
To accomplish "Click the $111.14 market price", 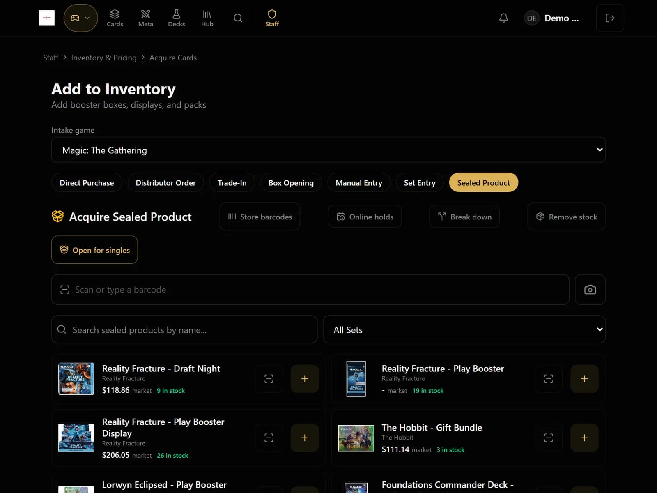I will click(x=395, y=449).
